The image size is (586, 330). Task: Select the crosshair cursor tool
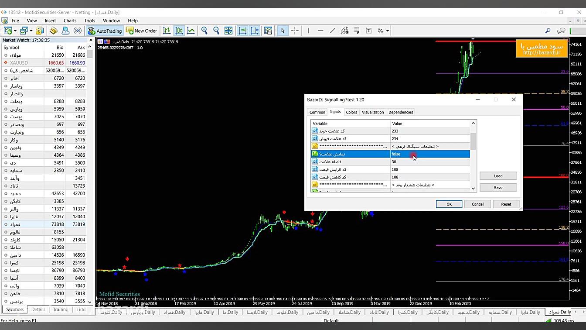click(x=295, y=31)
